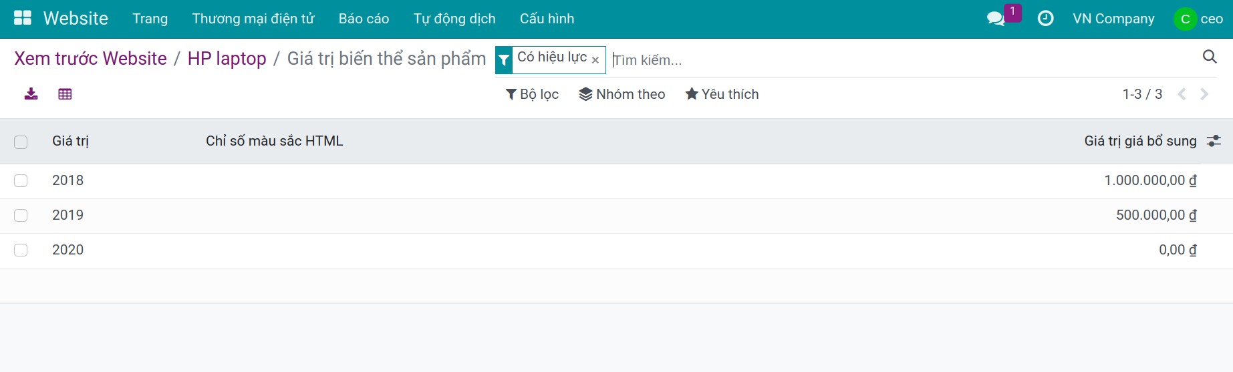The width and height of the screenshot is (1233, 372).
Task: Switch to the list view table icon
Action: click(x=65, y=94)
